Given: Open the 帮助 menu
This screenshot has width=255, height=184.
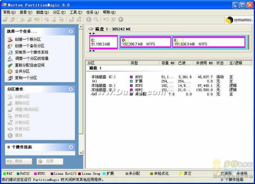Looking at the screenshot, I should pyautogui.click(x=109, y=12).
